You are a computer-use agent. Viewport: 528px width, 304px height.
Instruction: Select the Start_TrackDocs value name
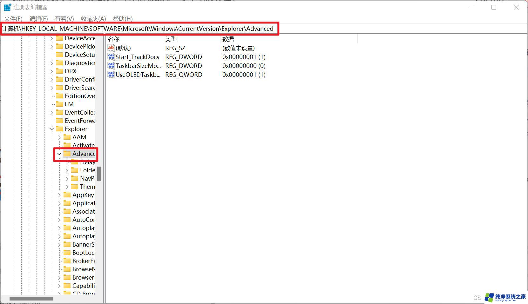tap(137, 57)
